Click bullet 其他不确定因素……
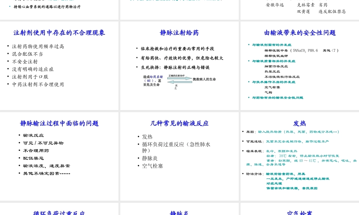Screen dimensions: 359x215 46,174
